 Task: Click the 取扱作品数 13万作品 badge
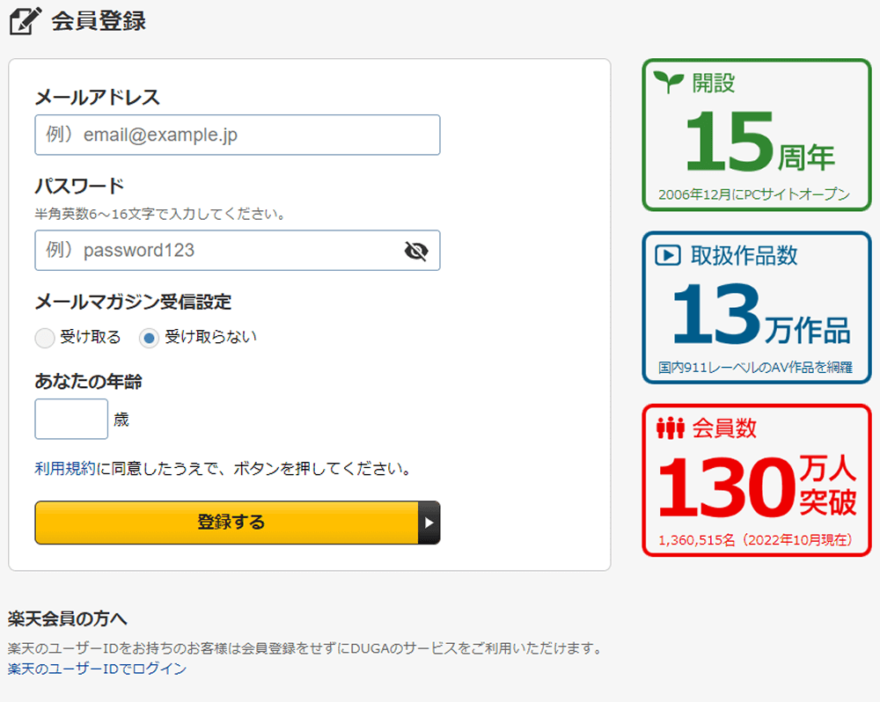pos(756,308)
